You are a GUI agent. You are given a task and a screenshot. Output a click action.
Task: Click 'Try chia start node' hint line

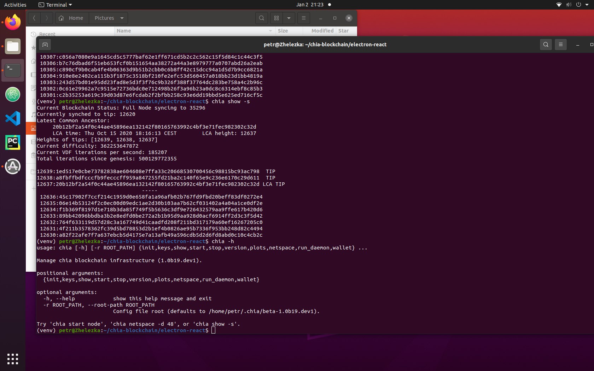pos(139,324)
